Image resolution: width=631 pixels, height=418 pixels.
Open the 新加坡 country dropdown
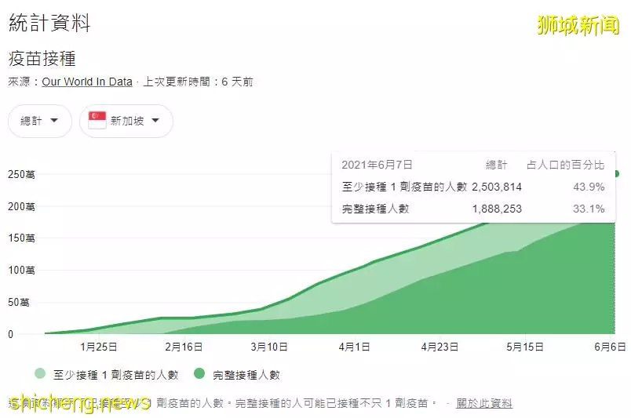click(x=126, y=121)
